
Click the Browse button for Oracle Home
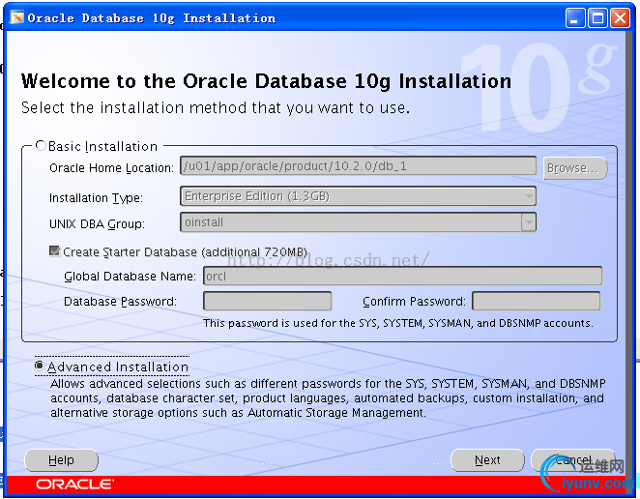tap(575, 168)
